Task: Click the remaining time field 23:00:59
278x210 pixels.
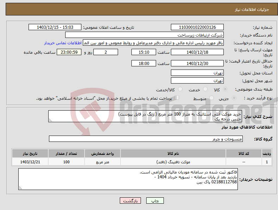Action: (69, 52)
